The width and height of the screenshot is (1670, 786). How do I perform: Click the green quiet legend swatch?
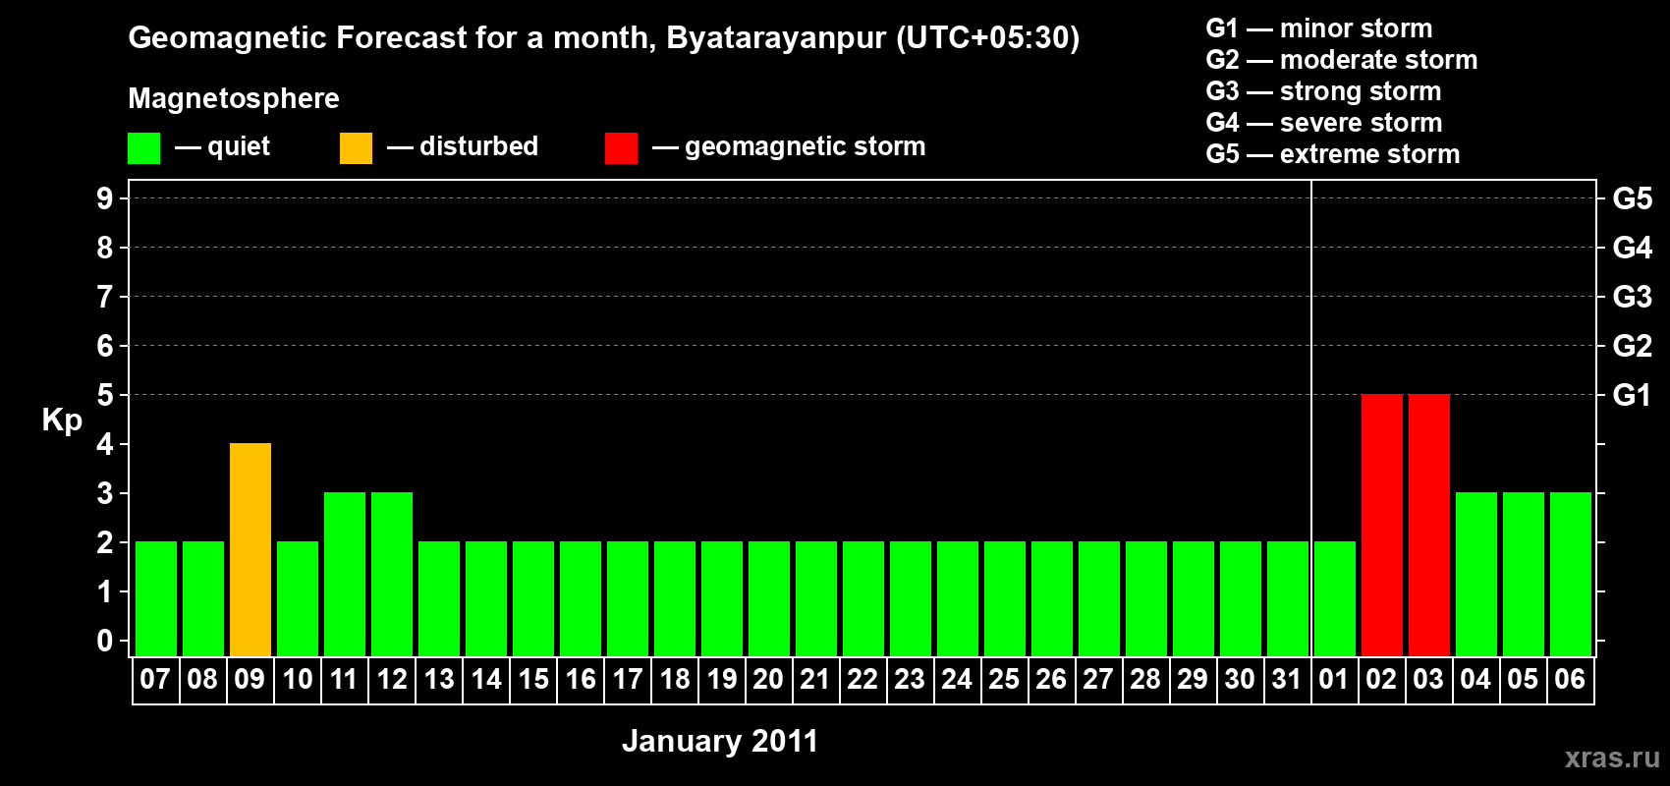click(x=144, y=148)
